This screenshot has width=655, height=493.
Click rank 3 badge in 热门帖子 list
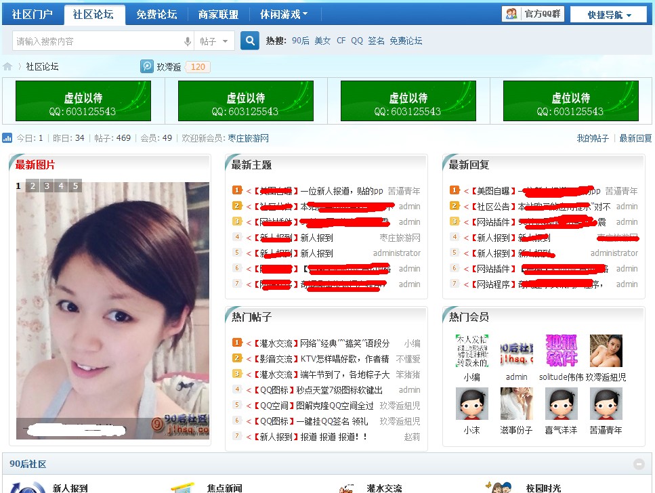tap(237, 374)
